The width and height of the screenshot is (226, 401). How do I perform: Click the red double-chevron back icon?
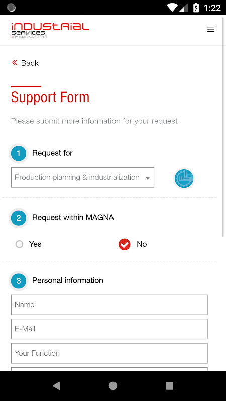tap(15, 62)
